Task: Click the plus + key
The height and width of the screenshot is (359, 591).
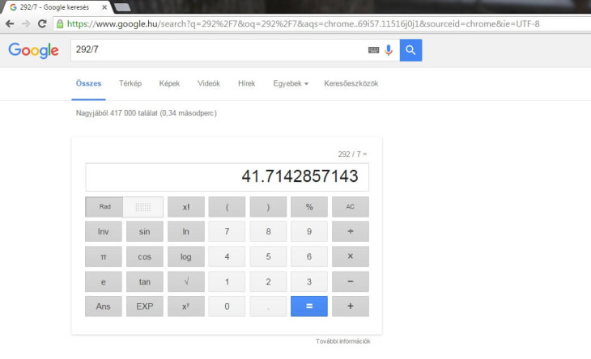Action: [351, 306]
